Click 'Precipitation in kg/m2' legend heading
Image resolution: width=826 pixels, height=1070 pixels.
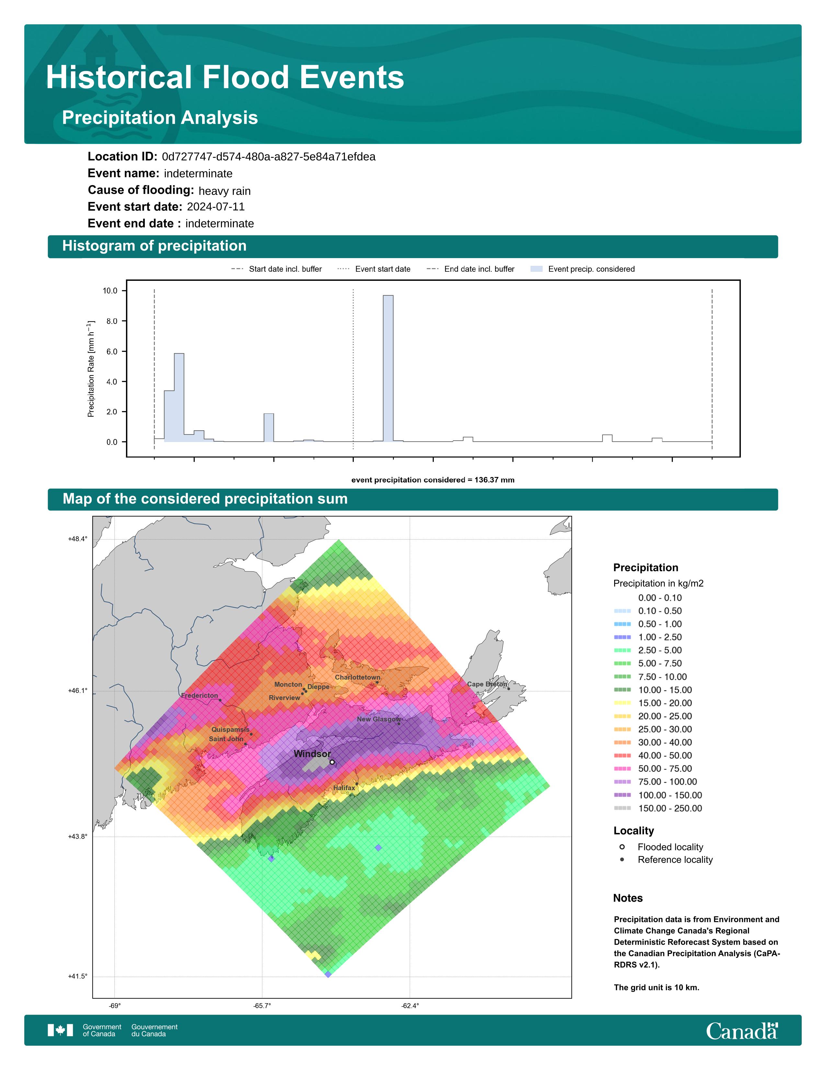point(659,584)
